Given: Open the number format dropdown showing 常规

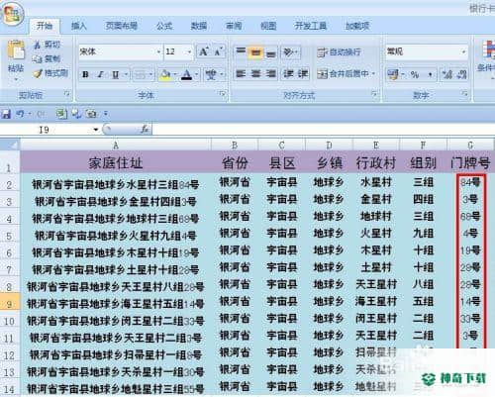Looking at the screenshot, I should pyautogui.click(x=427, y=51).
